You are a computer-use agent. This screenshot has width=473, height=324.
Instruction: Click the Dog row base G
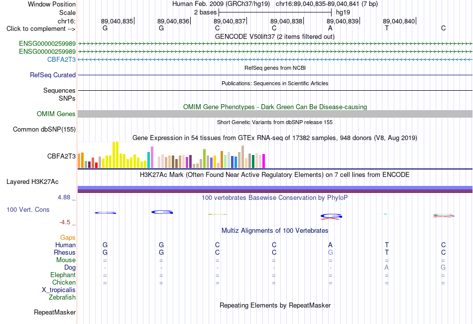443,268
